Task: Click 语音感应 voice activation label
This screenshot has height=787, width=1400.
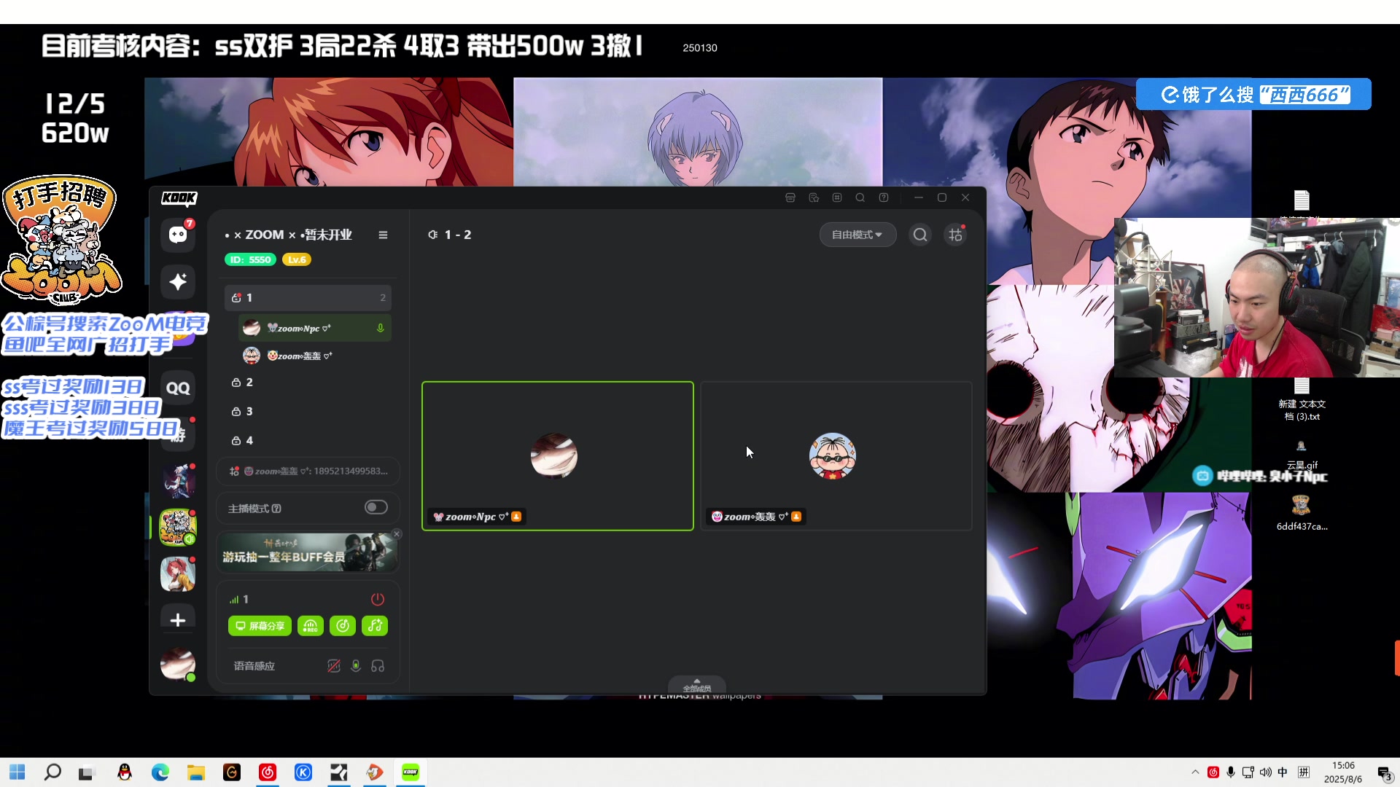Action: 254,666
